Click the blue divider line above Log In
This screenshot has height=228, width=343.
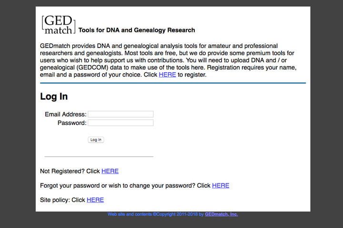tap(172, 83)
